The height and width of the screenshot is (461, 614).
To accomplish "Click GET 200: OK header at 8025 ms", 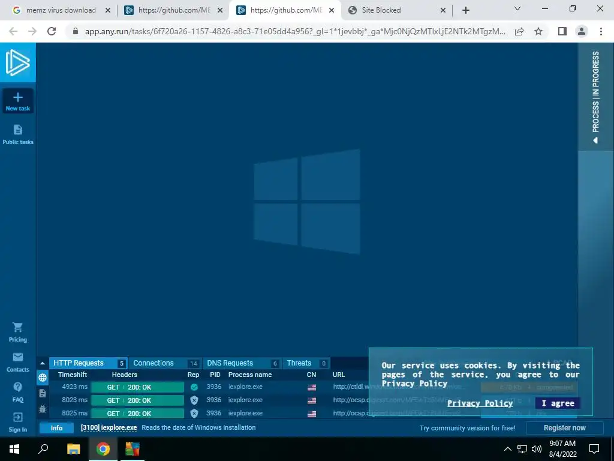I will click(137, 413).
